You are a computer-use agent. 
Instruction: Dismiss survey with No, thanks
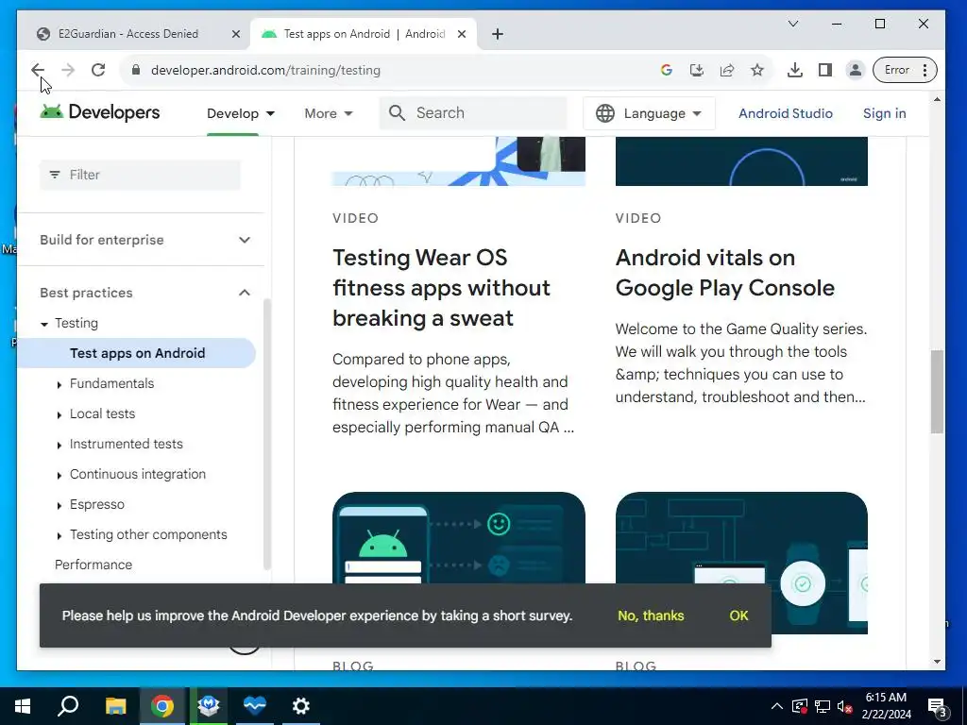coord(651,615)
